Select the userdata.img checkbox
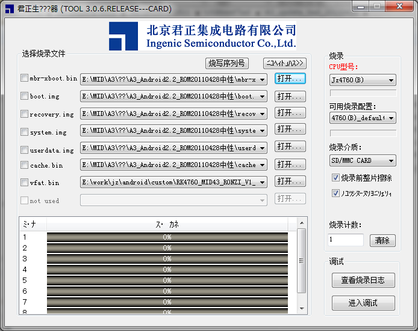 (24, 150)
